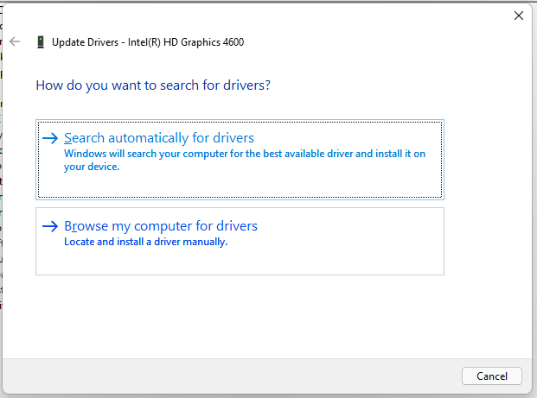The height and width of the screenshot is (398, 537).
Task: Click the arrow icon beside Browse my computer
Action: [x=50, y=226]
